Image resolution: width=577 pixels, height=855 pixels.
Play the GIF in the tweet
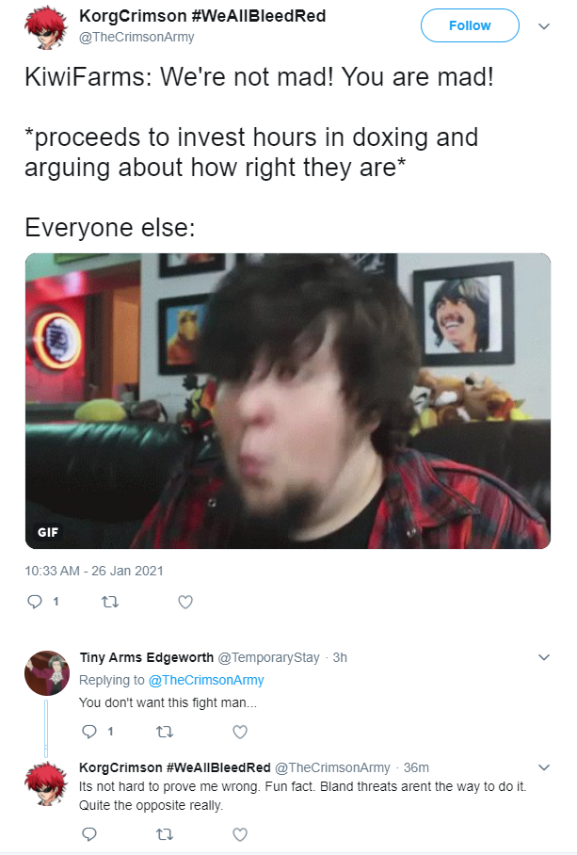pyautogui.click(x=288, y=401)
